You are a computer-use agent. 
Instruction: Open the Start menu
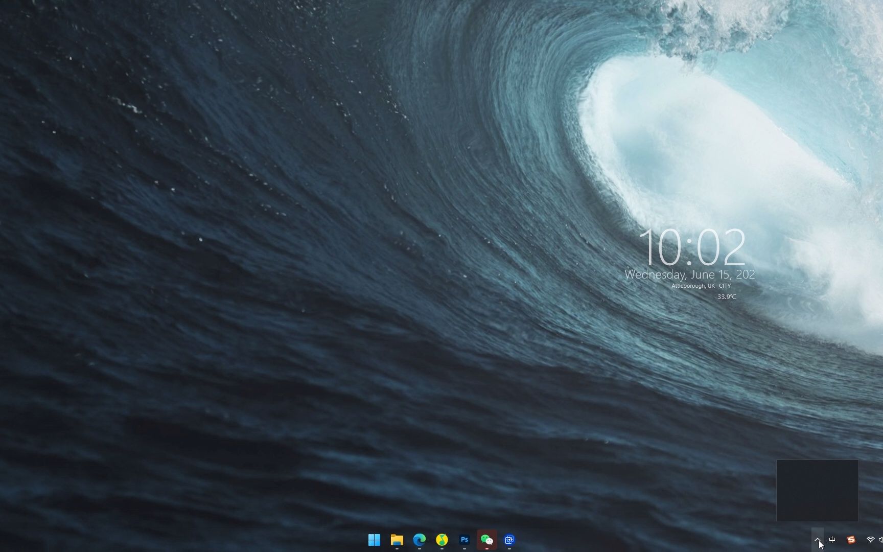375,540
